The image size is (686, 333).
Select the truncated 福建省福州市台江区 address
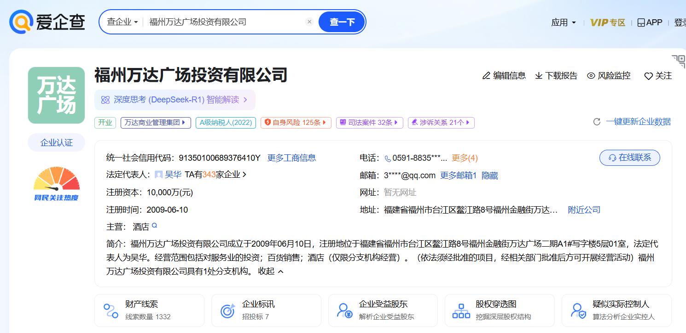(471, 210)
